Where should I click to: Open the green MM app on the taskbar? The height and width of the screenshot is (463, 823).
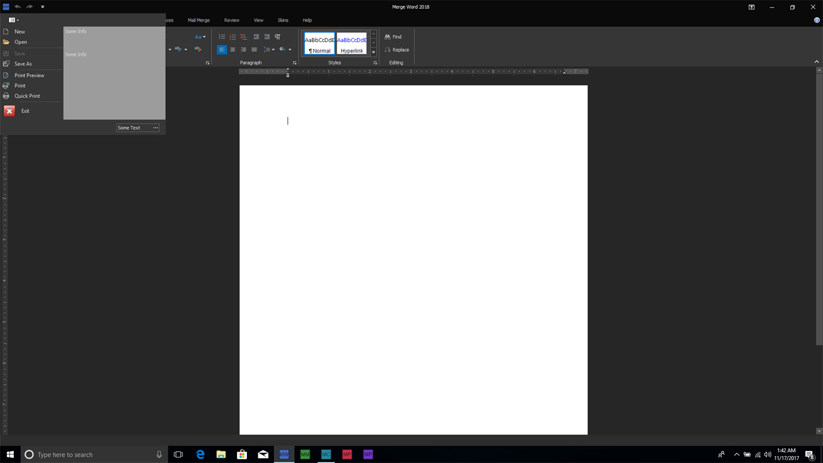point(305,454)
